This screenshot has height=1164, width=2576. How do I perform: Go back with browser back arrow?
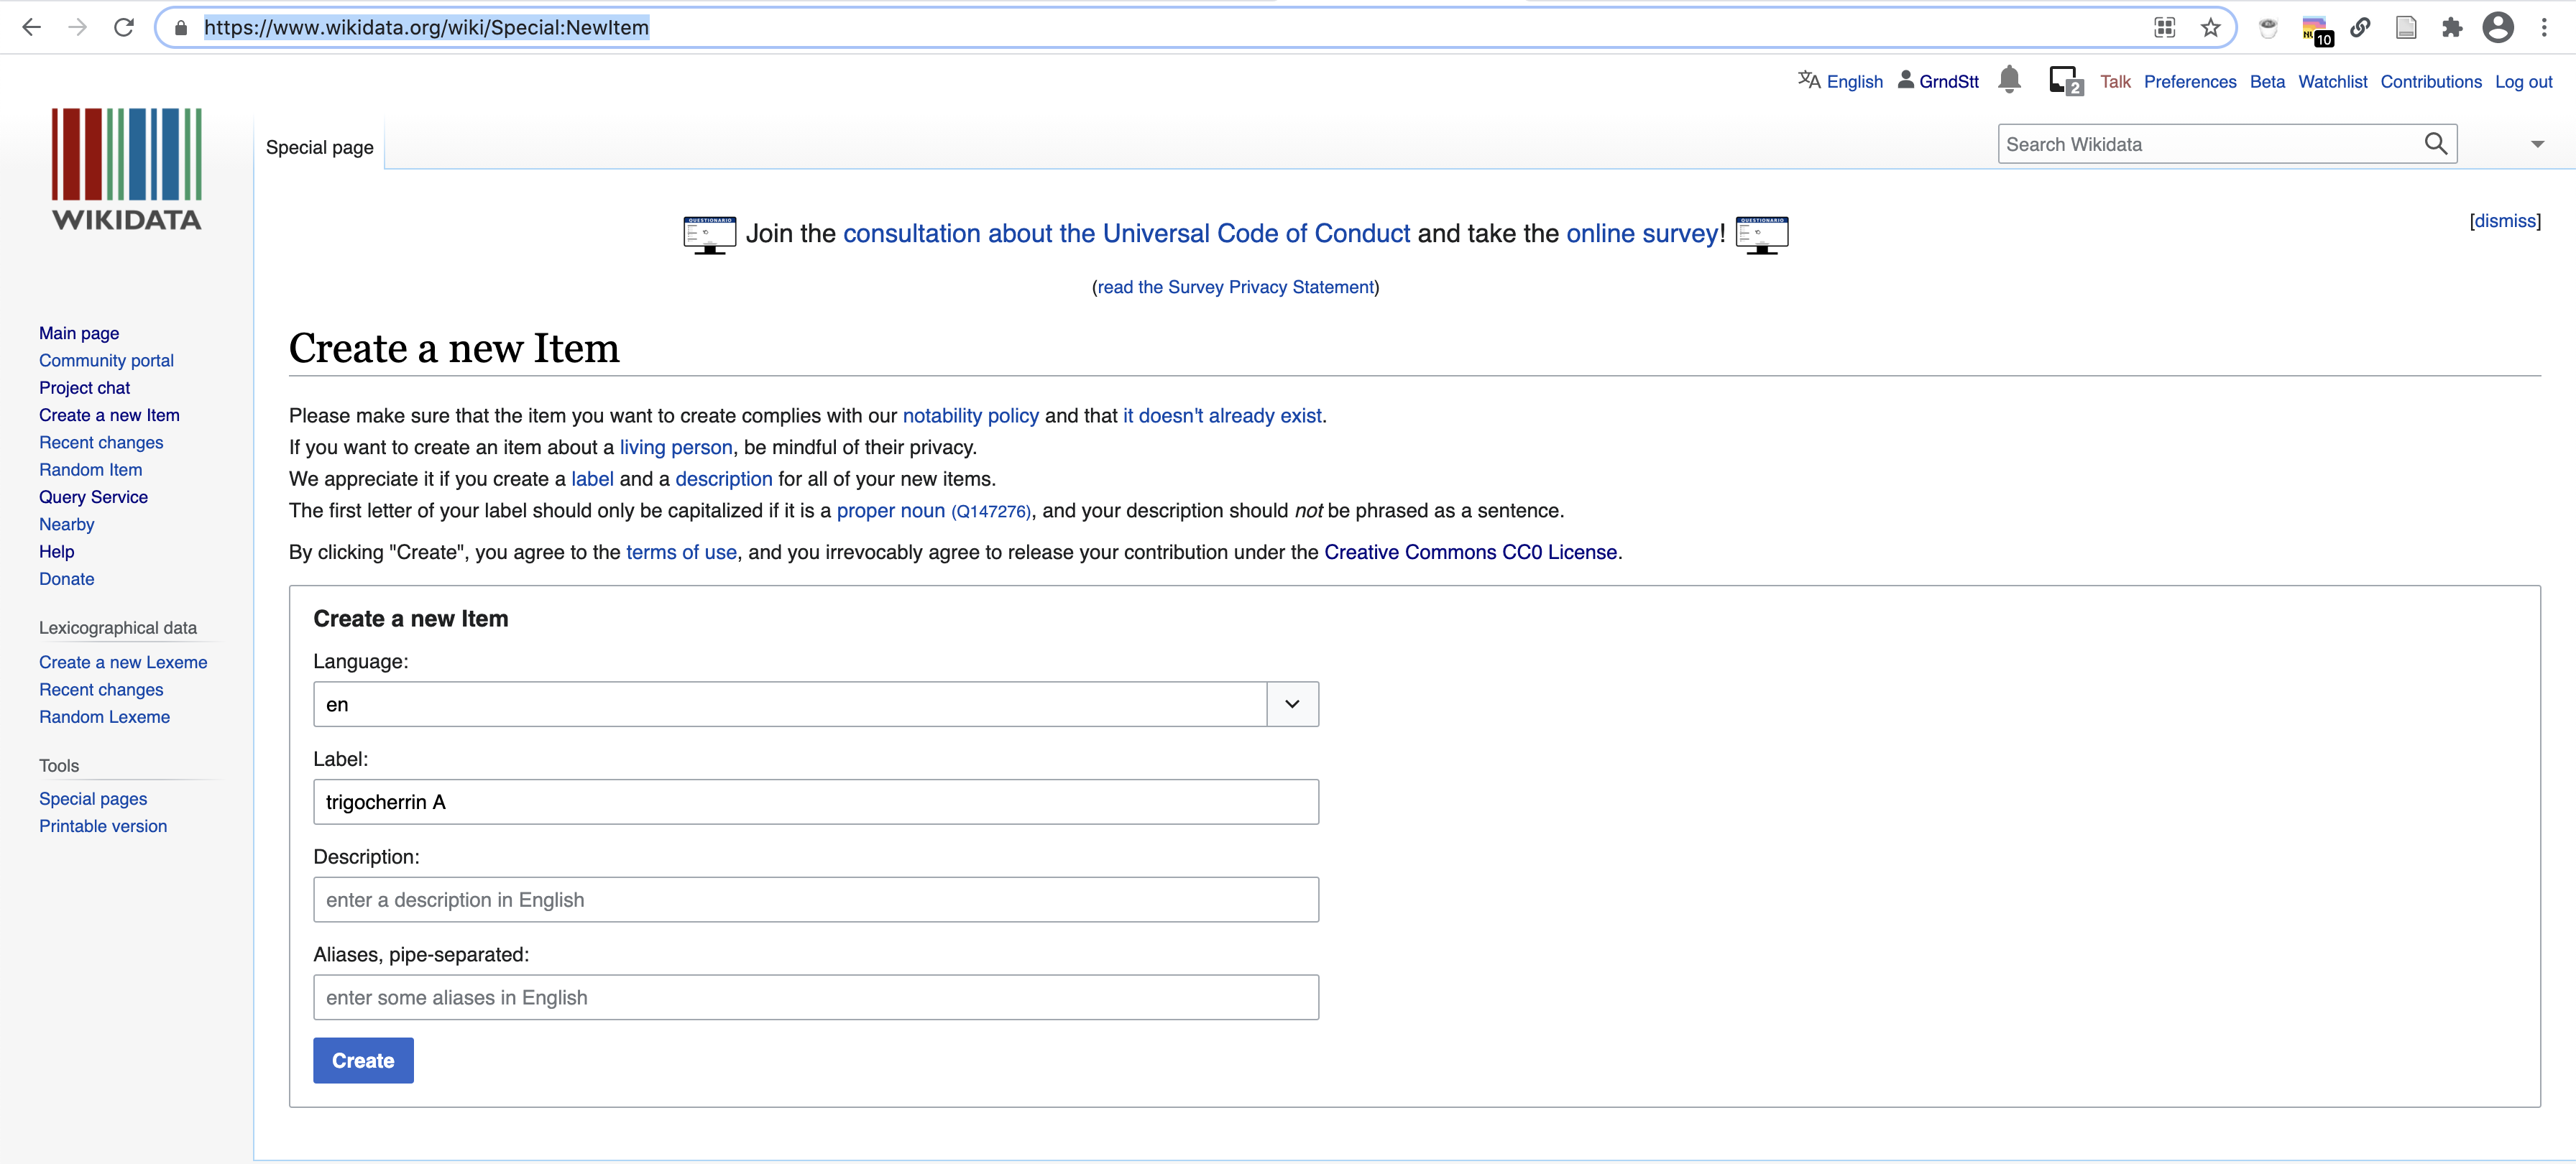click(31, 27)
